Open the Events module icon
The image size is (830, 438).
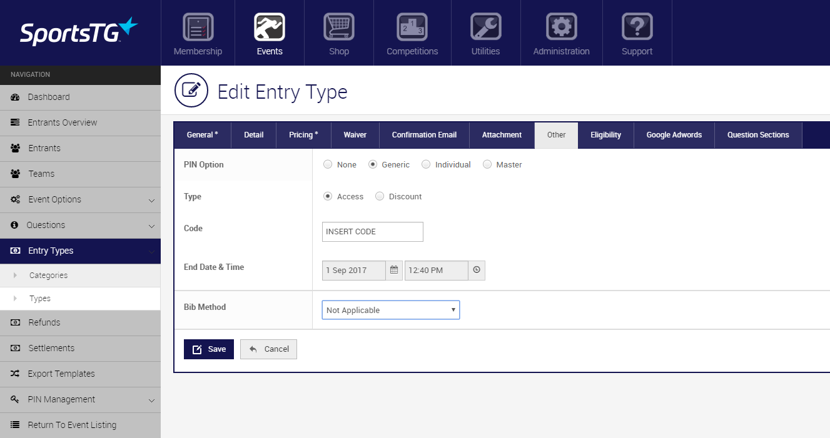coord(270,27)
